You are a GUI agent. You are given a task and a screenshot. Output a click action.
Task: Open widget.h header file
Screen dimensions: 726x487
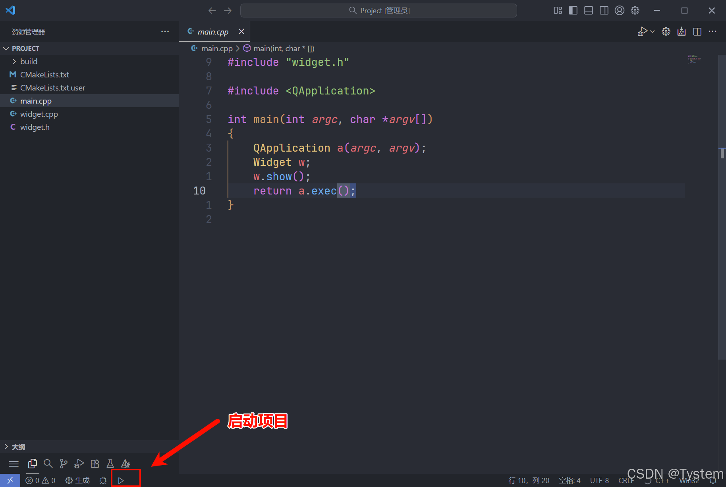tap(89, 127)
